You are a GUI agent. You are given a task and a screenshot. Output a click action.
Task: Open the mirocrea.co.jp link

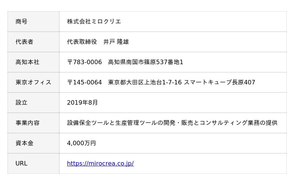tap(100, 163)
